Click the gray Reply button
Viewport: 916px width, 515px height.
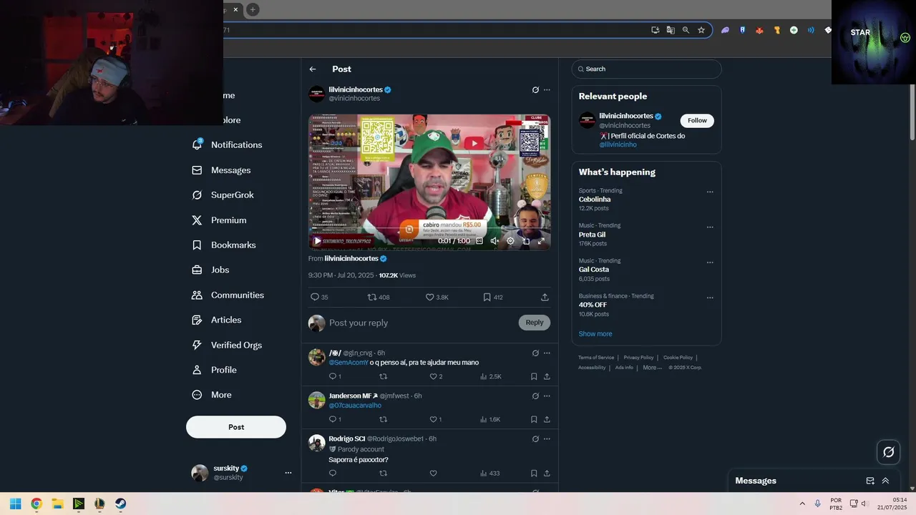pyautogui.click(x=535, y=323)
